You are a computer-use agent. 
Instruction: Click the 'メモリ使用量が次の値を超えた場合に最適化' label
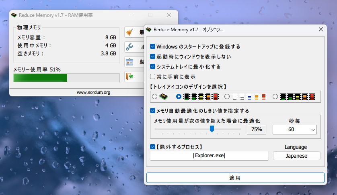[207, 121]
